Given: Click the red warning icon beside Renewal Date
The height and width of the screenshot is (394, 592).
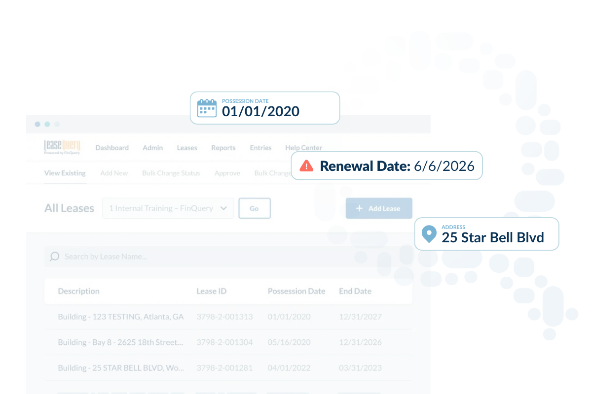Looking at the screenshot, I should click(x=306, y=166).
